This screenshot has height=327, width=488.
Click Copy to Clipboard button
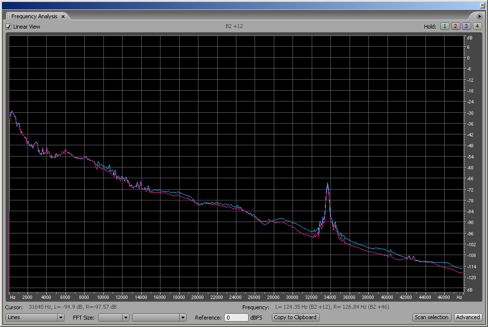coord(295,317)
